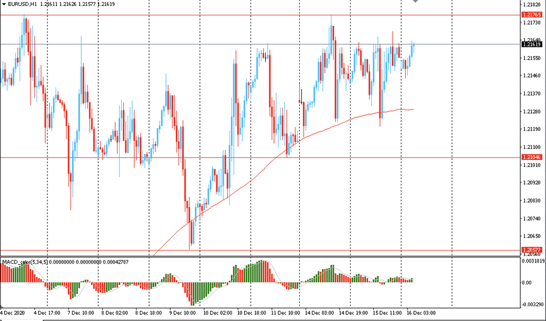
Task: Click the 1.20920 price scale value
Action: [x=532, y=182]
